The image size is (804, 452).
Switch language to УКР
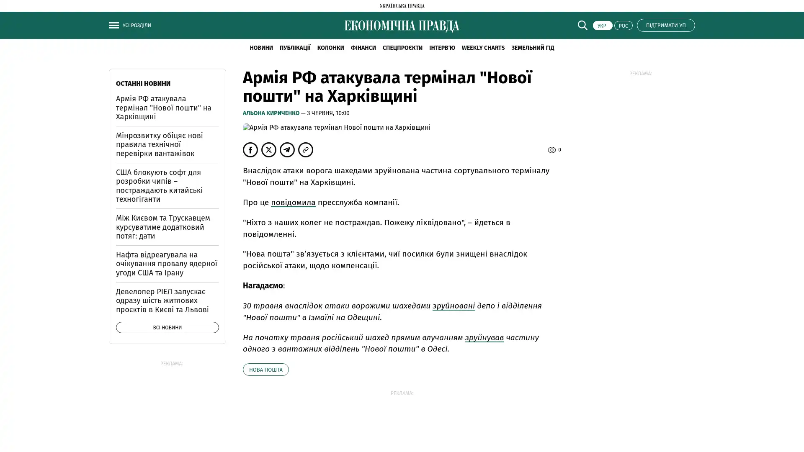[x=602, y=26]
